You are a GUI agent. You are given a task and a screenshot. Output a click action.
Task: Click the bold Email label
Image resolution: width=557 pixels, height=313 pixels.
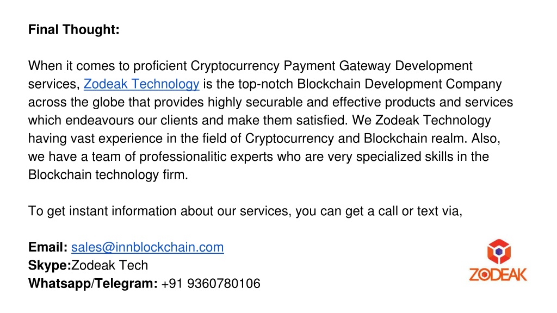pyautogui.click(x=48, y=247)
